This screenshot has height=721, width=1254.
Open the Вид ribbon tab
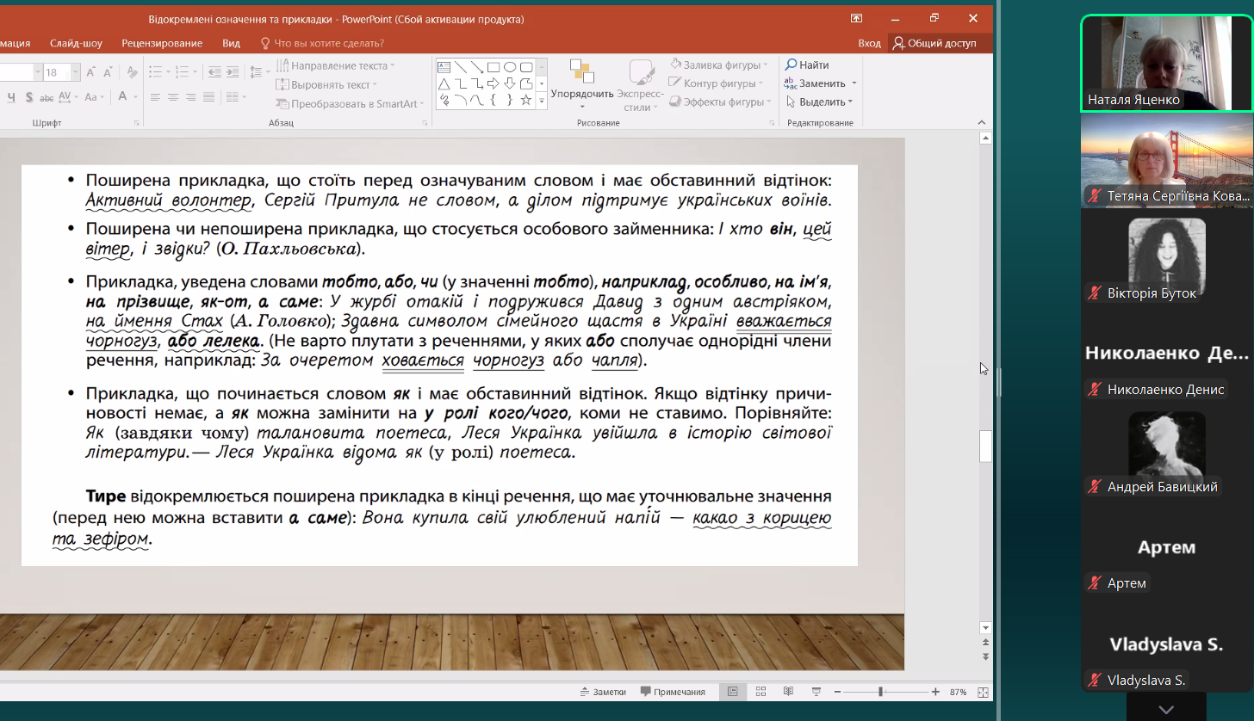tap(231, 43)
